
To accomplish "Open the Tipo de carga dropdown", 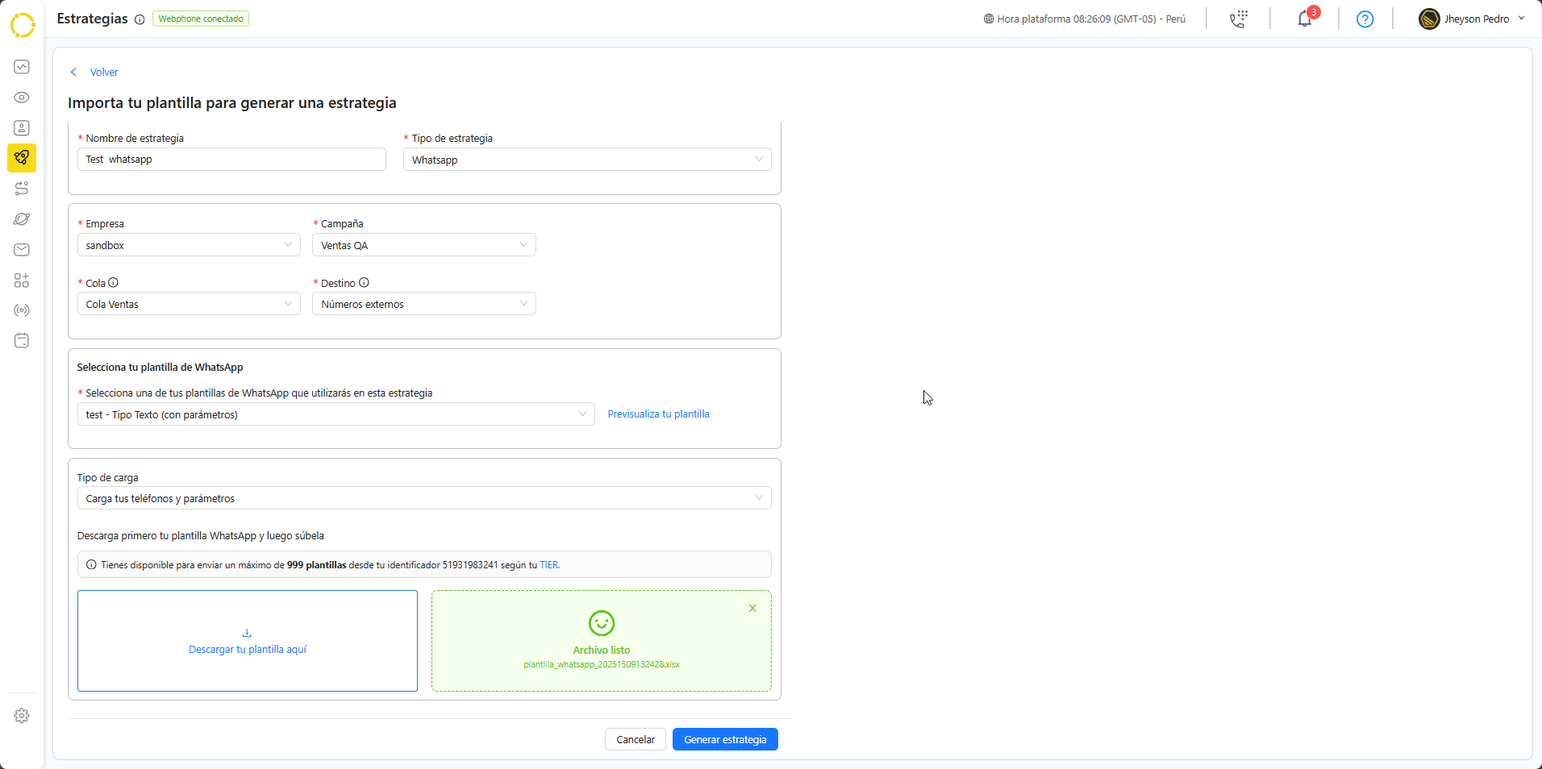I will [423, 498].
